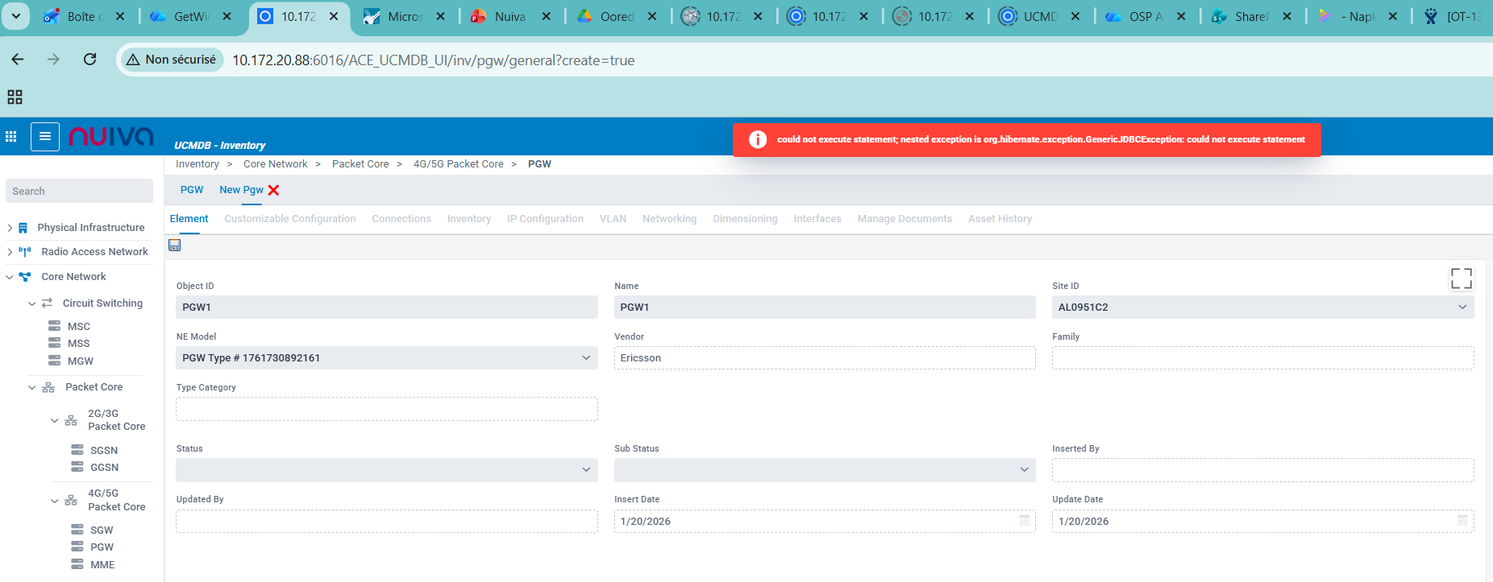Image resolution: width=1493 pixels, height=582 pixels.
Task: Reload the page in the browser
Action: pos(90,60)
